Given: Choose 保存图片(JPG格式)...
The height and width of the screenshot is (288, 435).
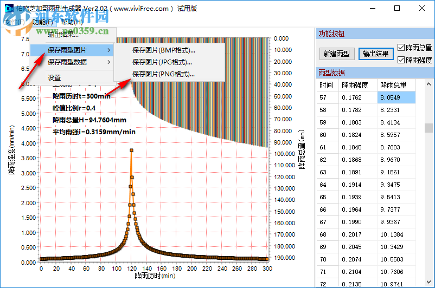Looking at the screenshot, I should [x=169, y=62].
